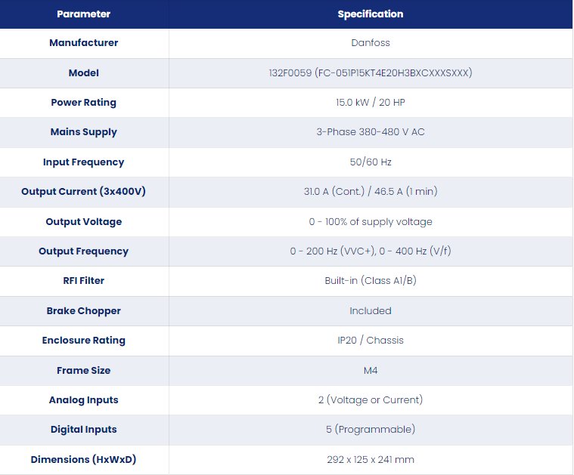Select the 'Dimensions (HxWxD)' label
Image resolution: width=574 pixels, height=475 pixels.
coord(83,459)
